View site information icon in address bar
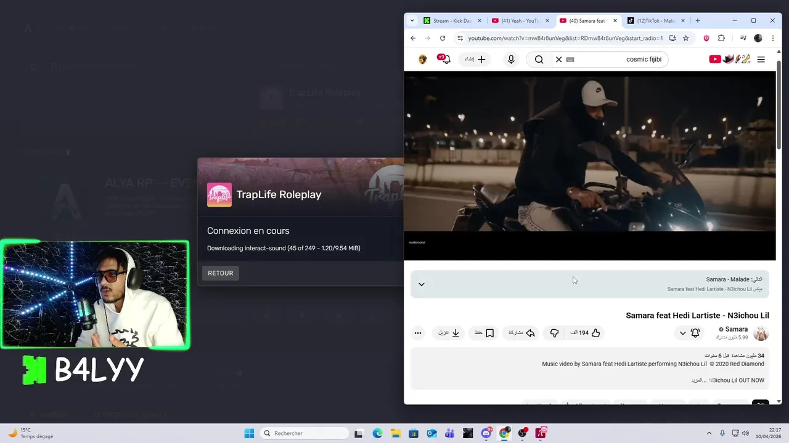Viewport: 789px width, 443px height. [x=460, y=38]
